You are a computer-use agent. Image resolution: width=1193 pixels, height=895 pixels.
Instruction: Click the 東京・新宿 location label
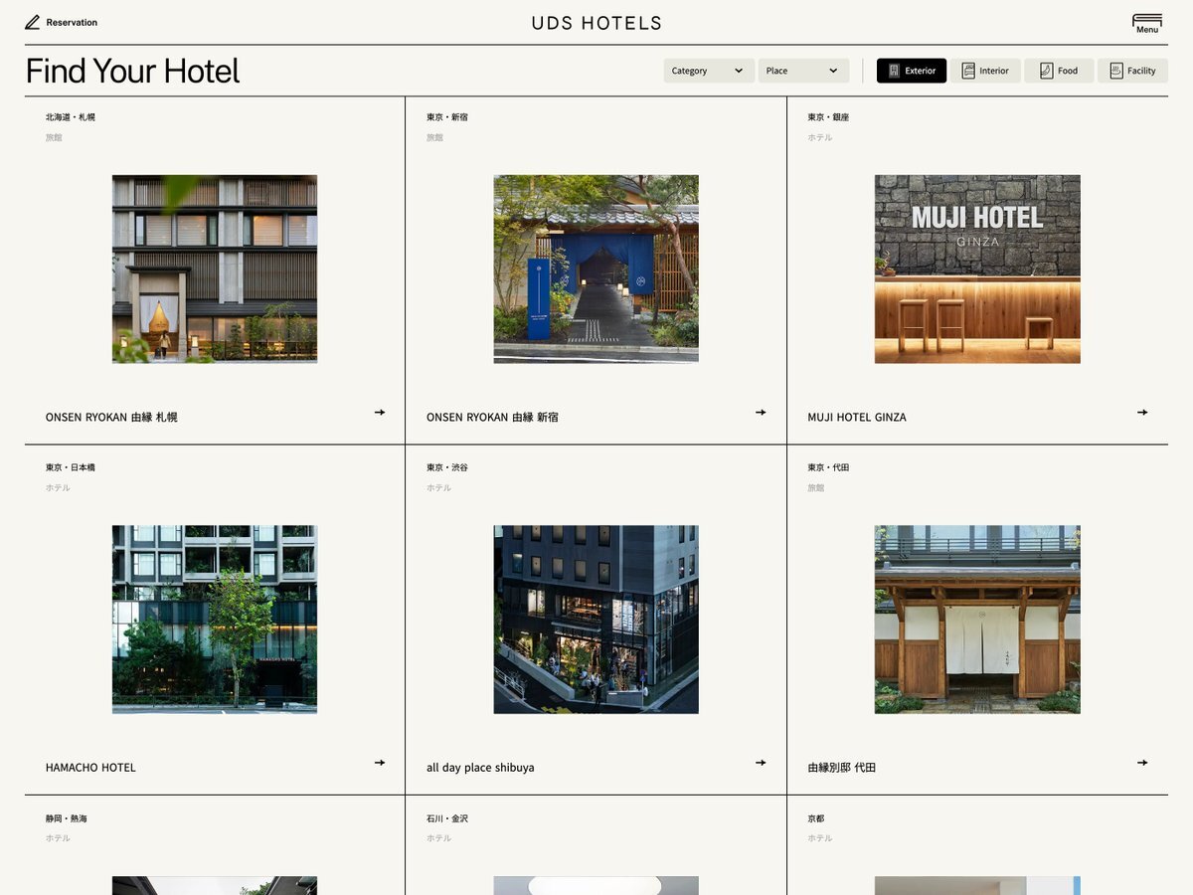click(x=447, y=117)
